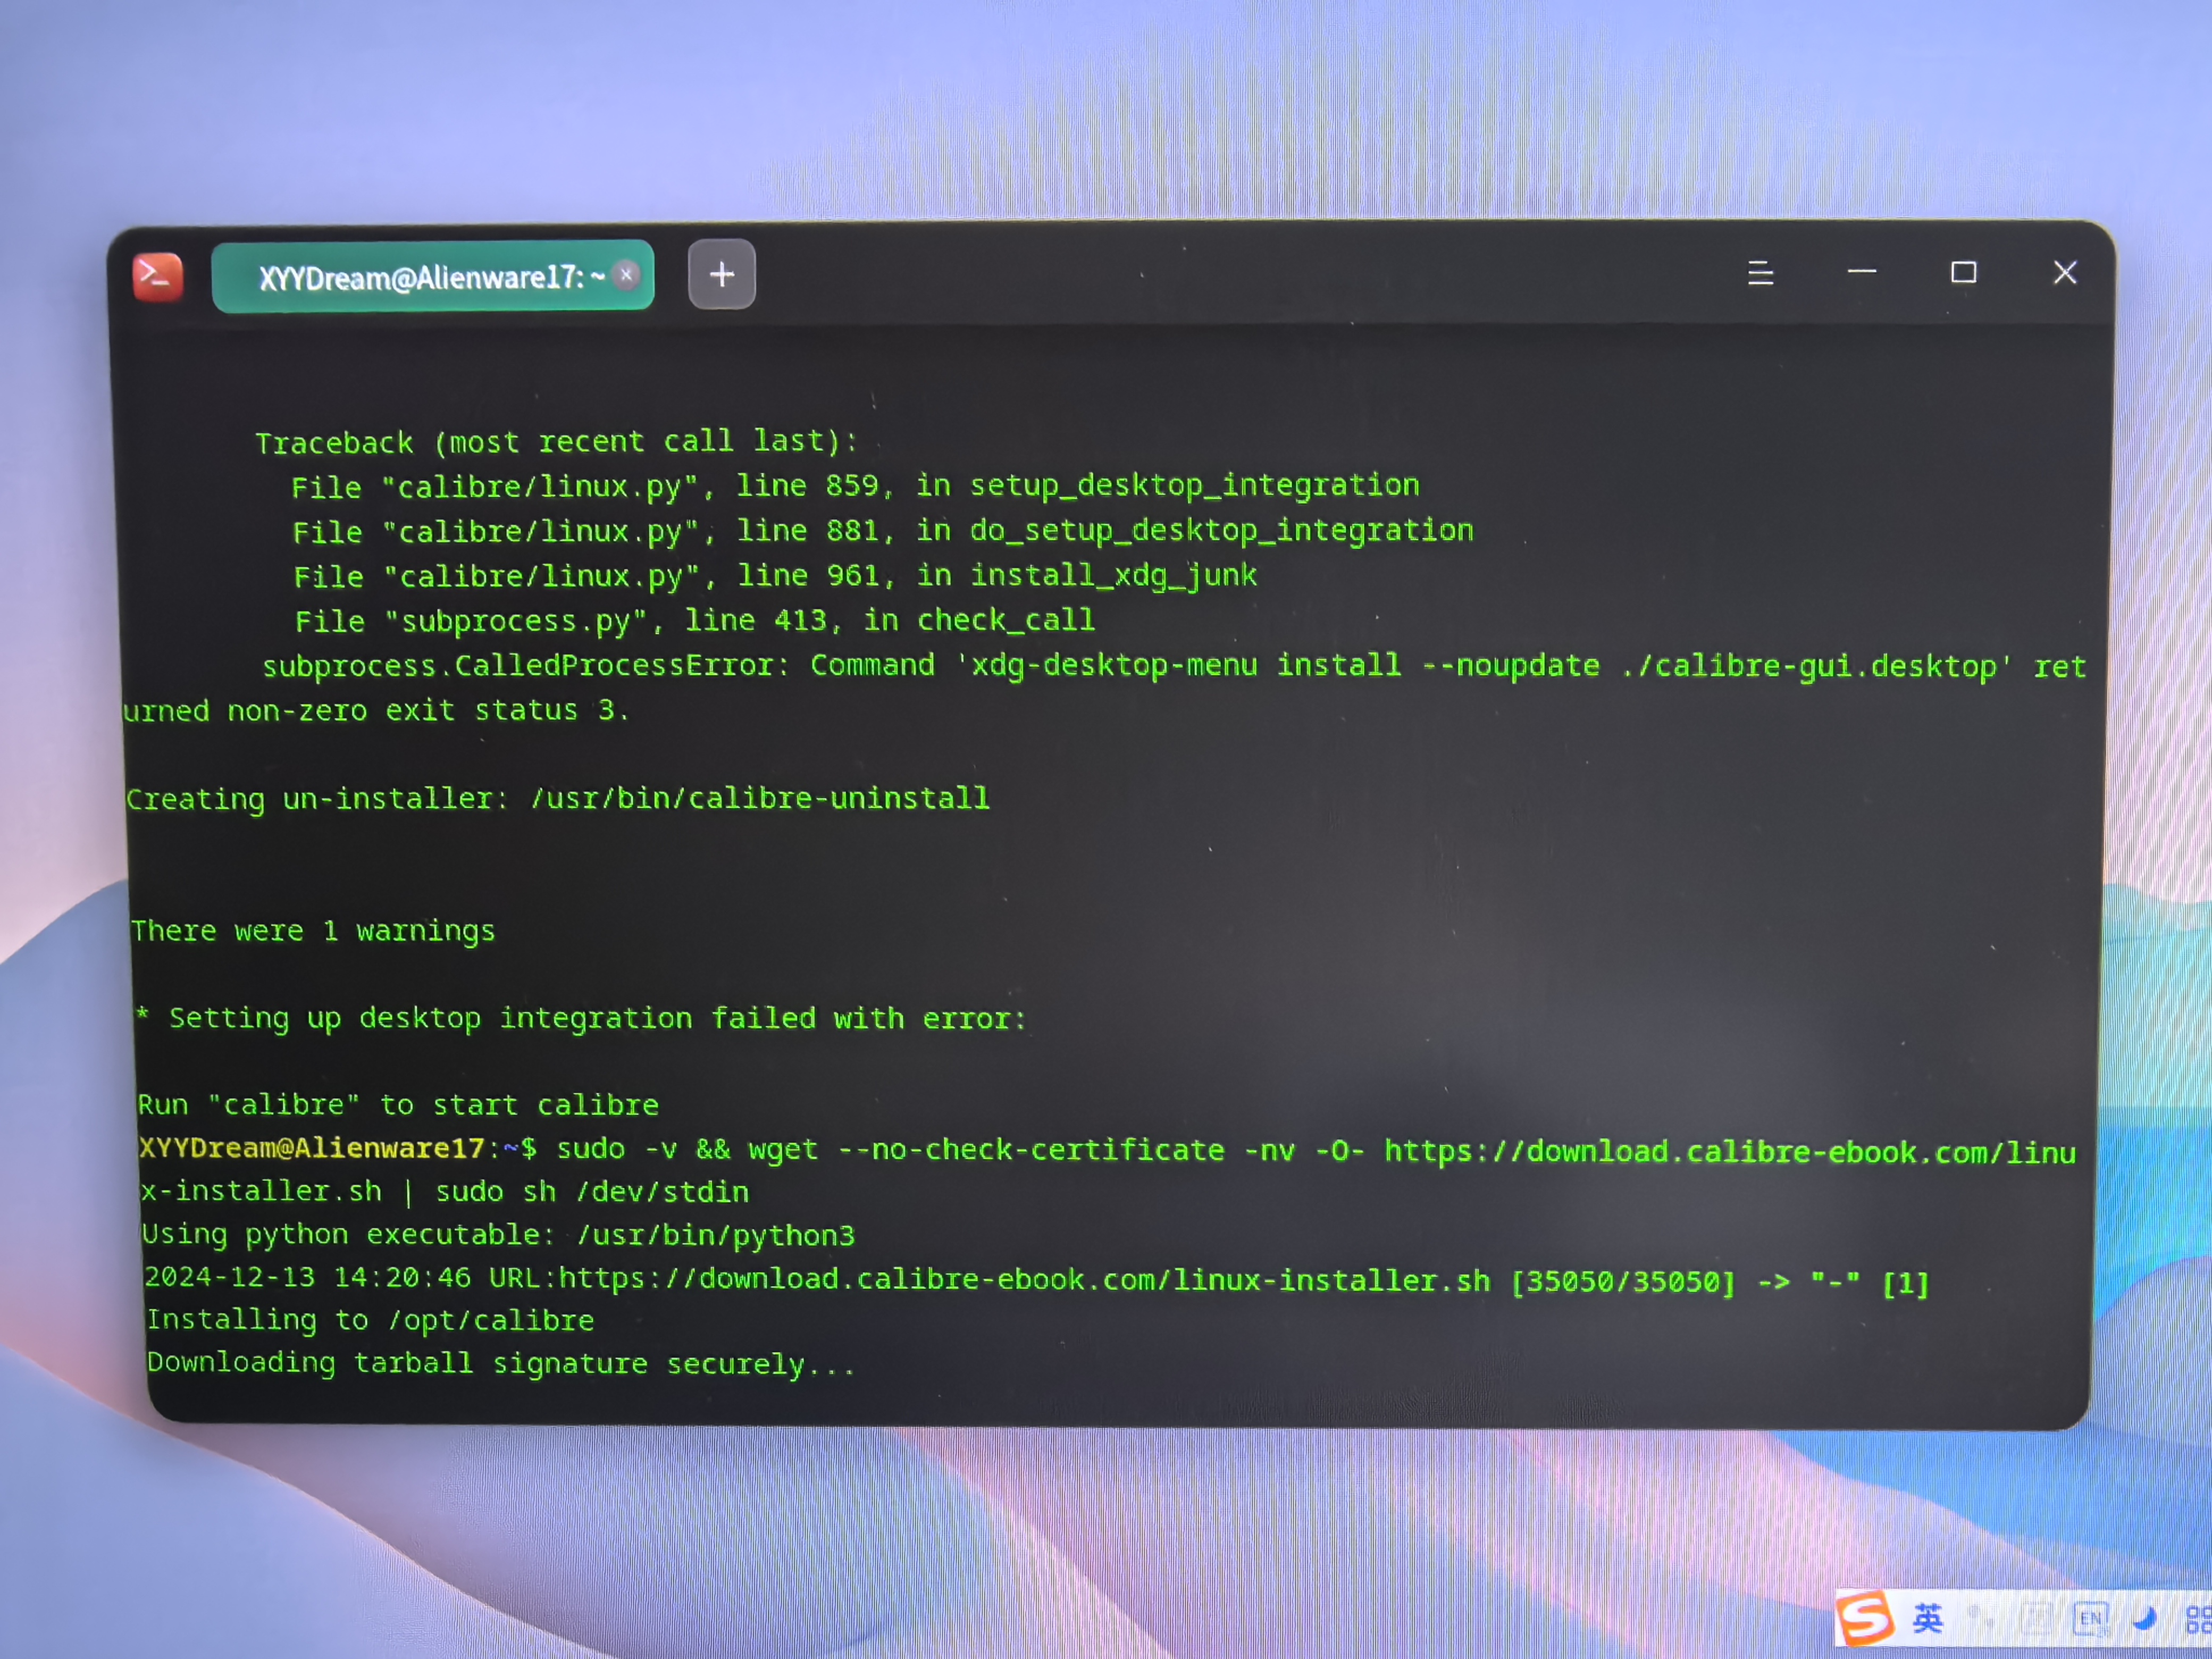Screen dimensions: 2212x1659
Task: Click the line 961 install_xdg_junk line
Action: pyautogui.click(x=775, y=576)
